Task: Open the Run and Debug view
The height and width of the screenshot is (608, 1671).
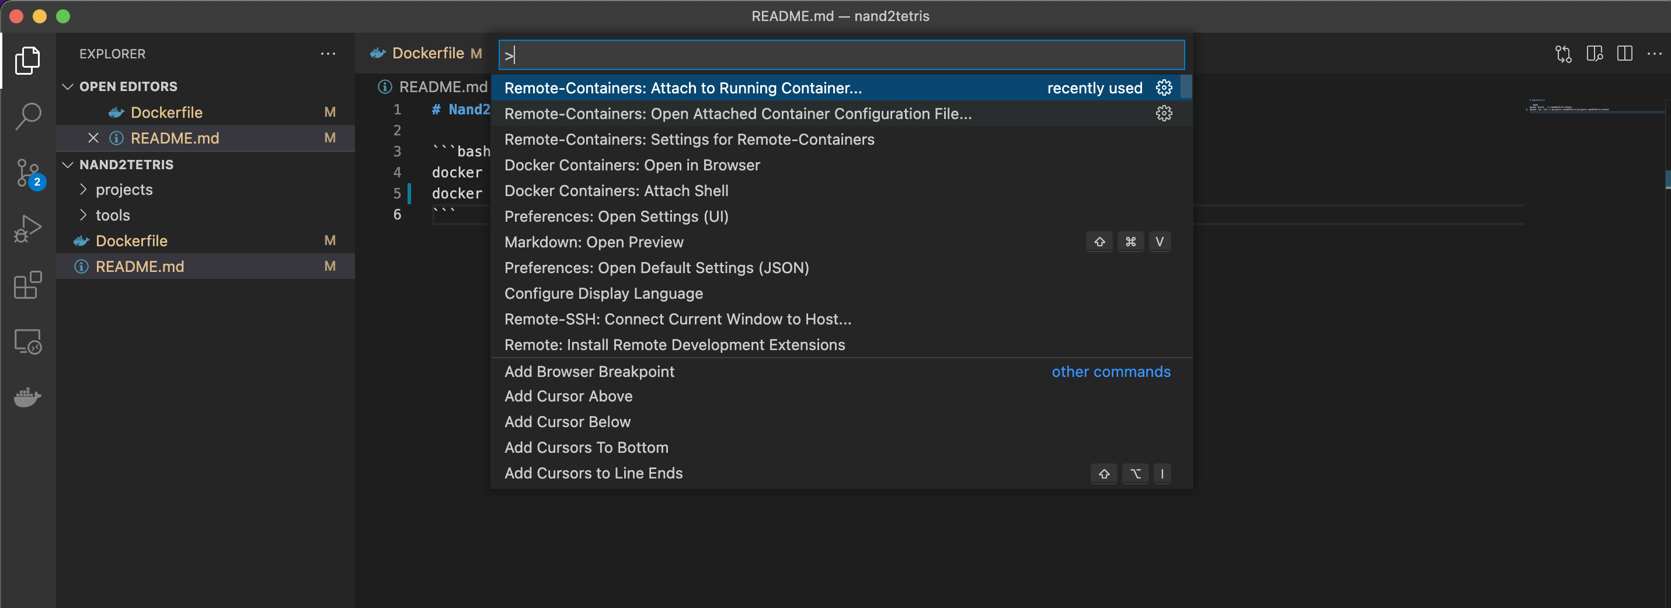Action: coord(28,229)
